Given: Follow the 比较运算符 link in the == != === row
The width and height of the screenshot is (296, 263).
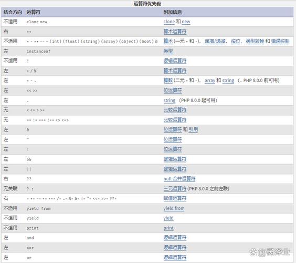Looking at the screenshot, I should click(x=175, y=120).
